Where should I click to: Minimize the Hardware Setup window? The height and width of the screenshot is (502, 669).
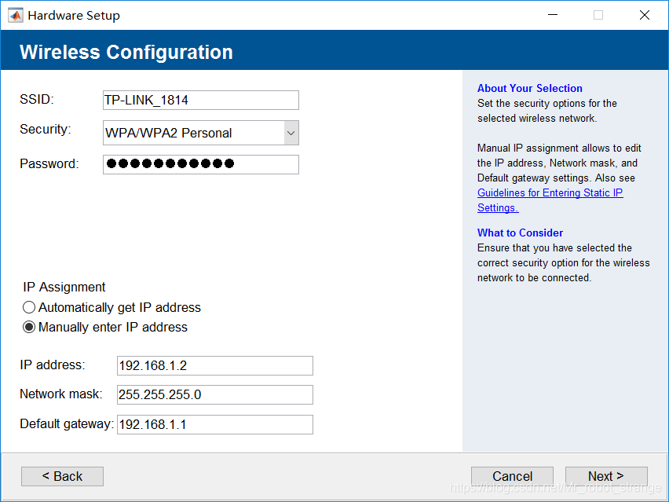(552, 15)
